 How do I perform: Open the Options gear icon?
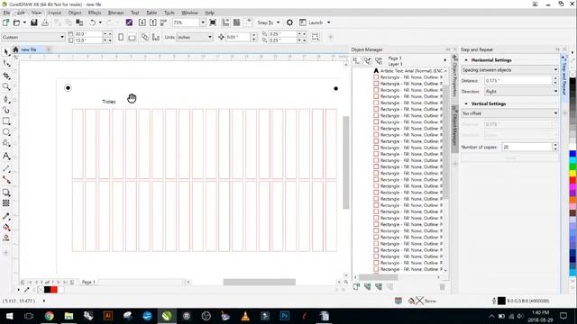(289, 22)
